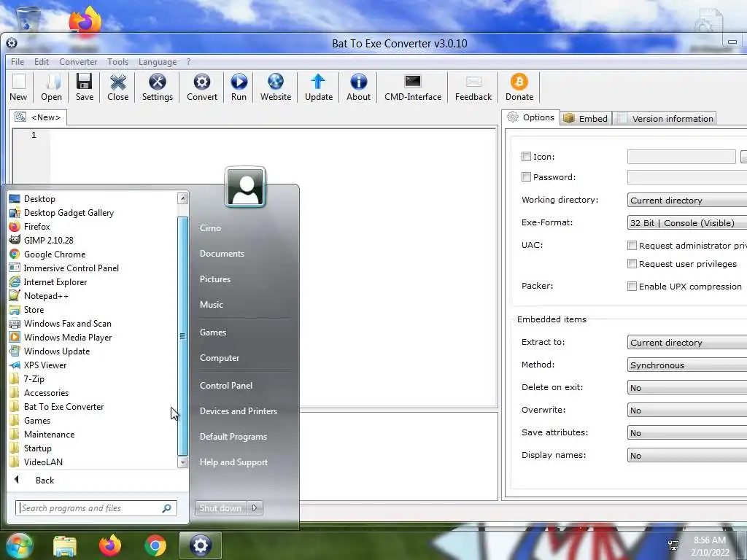
Task: Open the Working directory dropdown
Action: [x=687, y=201]
